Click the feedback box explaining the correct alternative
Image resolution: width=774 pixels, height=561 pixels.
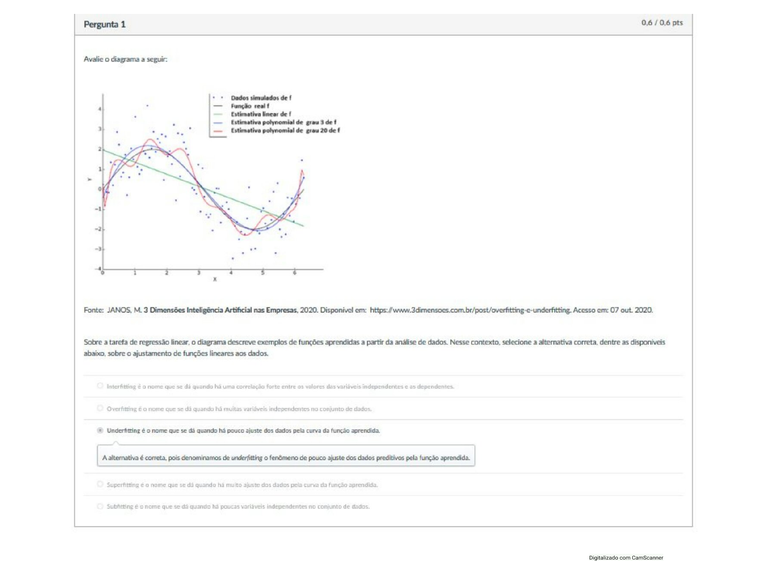click(286, 458)
